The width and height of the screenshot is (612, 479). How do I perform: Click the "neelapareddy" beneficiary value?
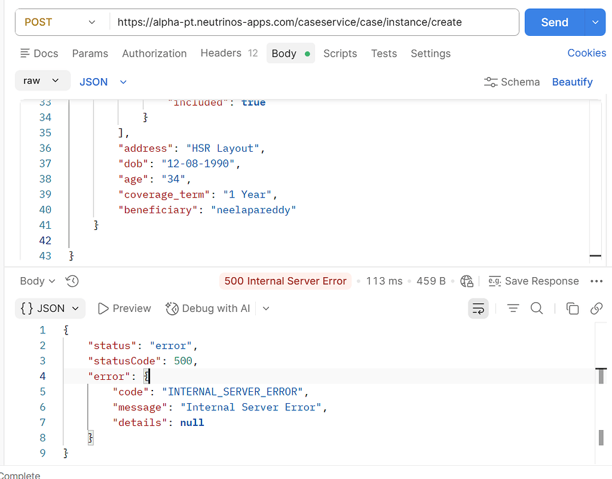coord(253,210)
